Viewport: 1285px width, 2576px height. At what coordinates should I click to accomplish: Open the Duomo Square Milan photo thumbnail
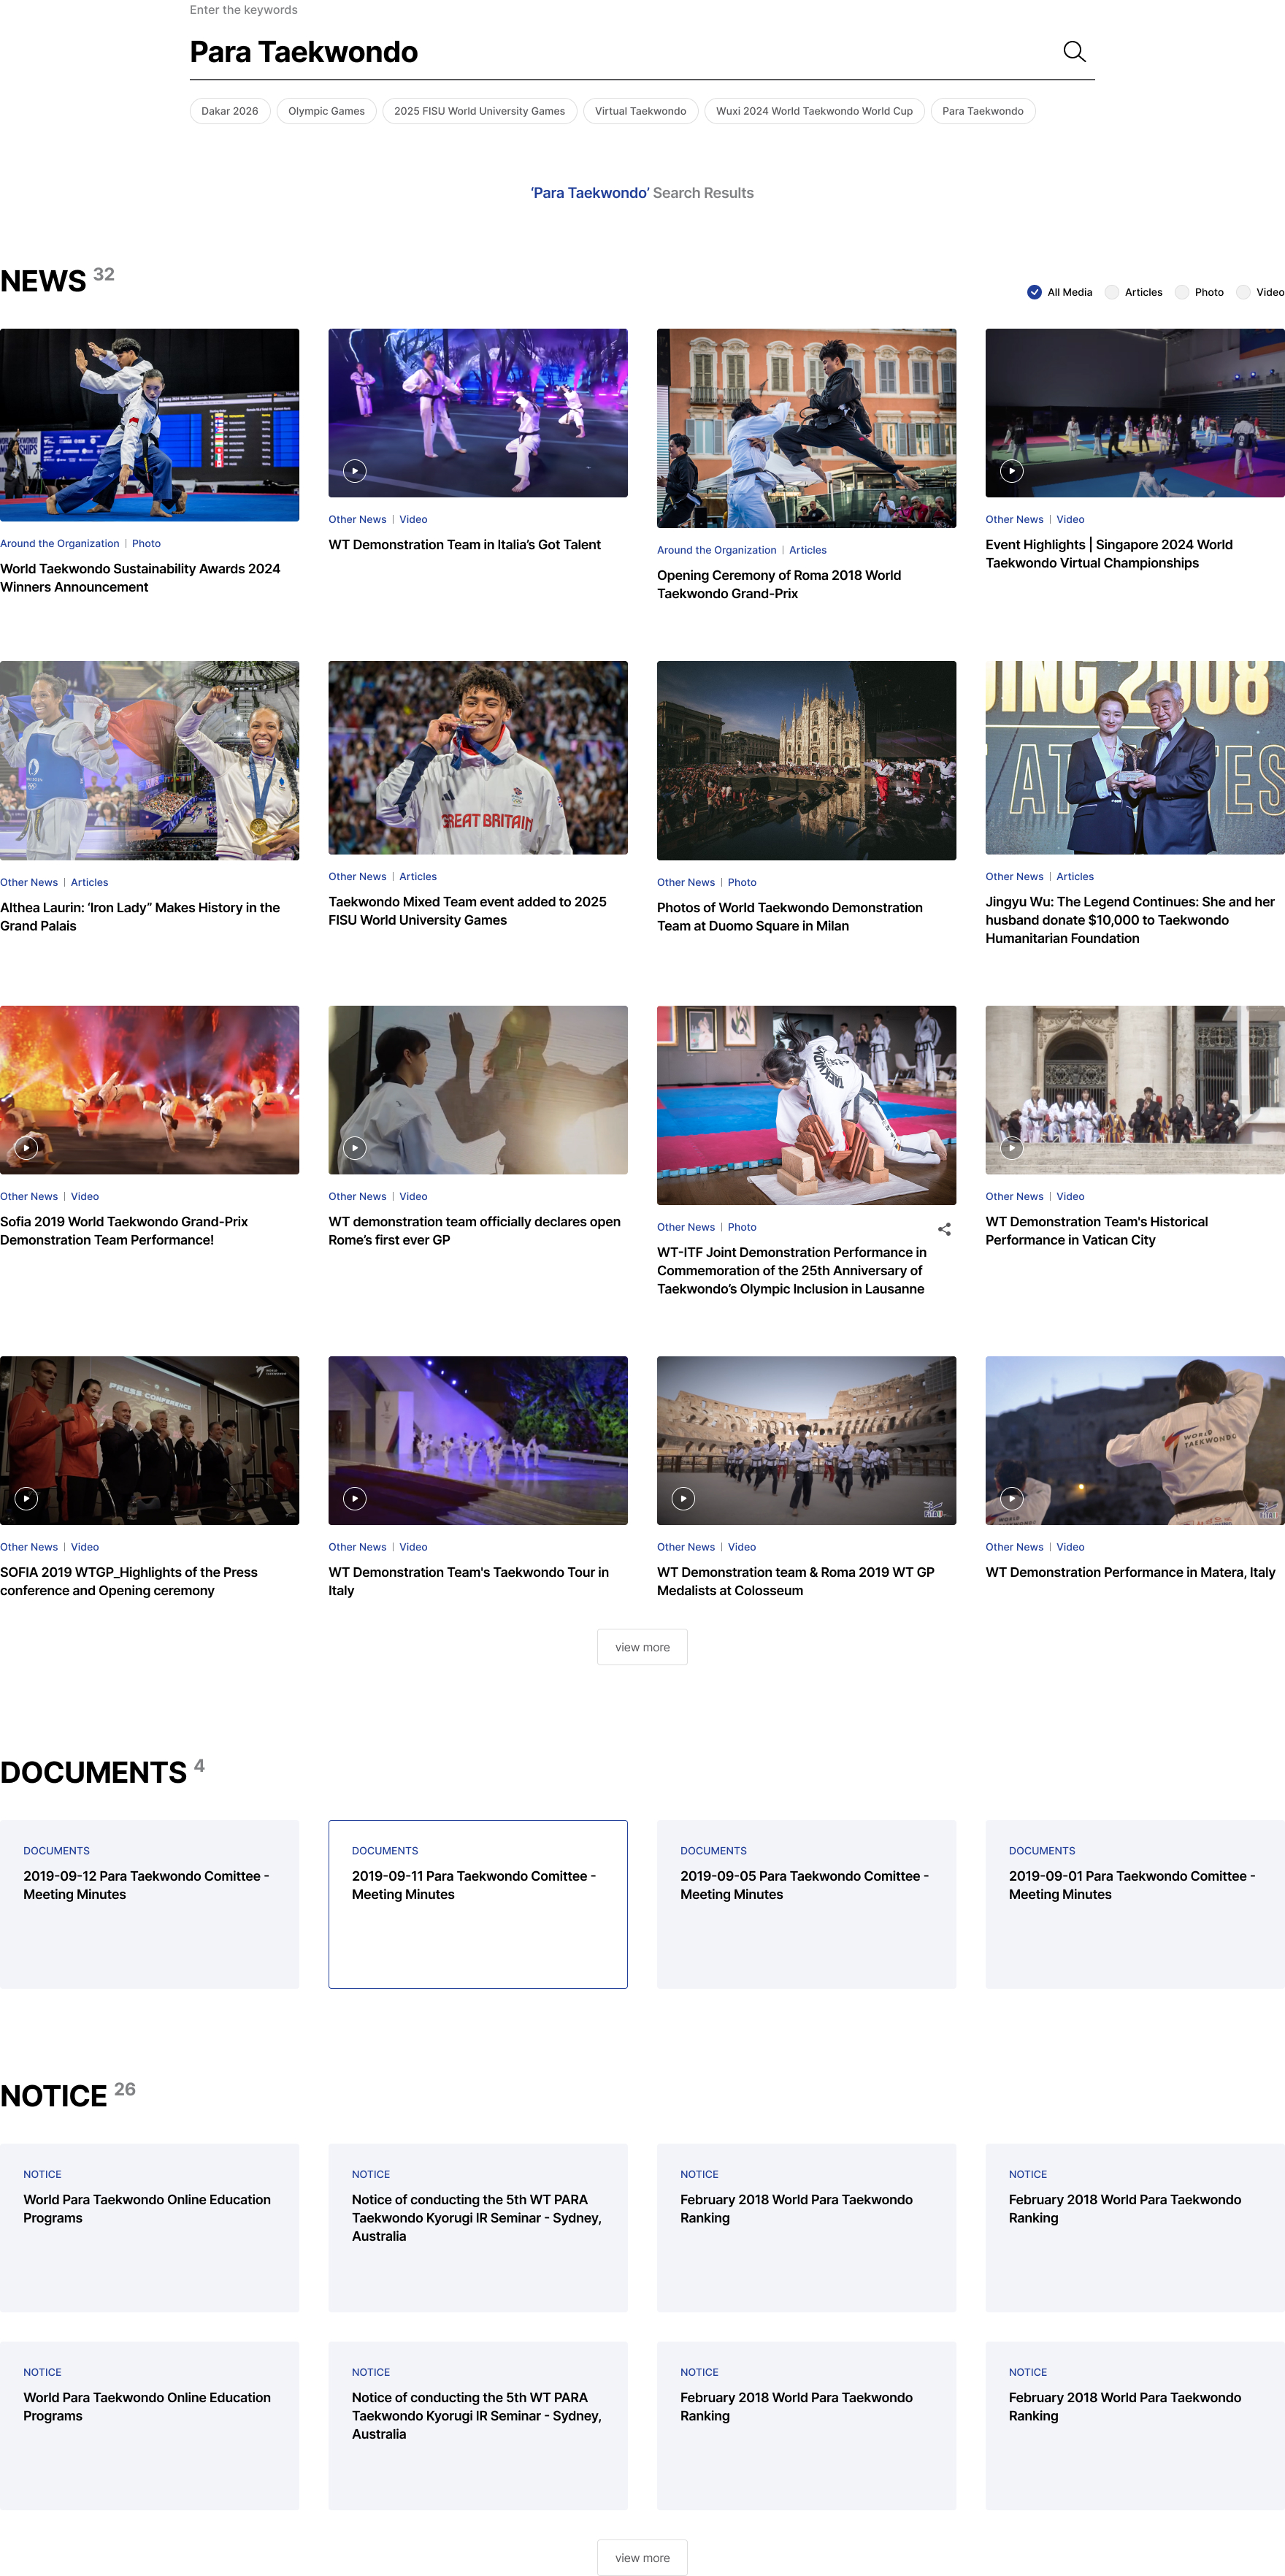tap(806, 760)
